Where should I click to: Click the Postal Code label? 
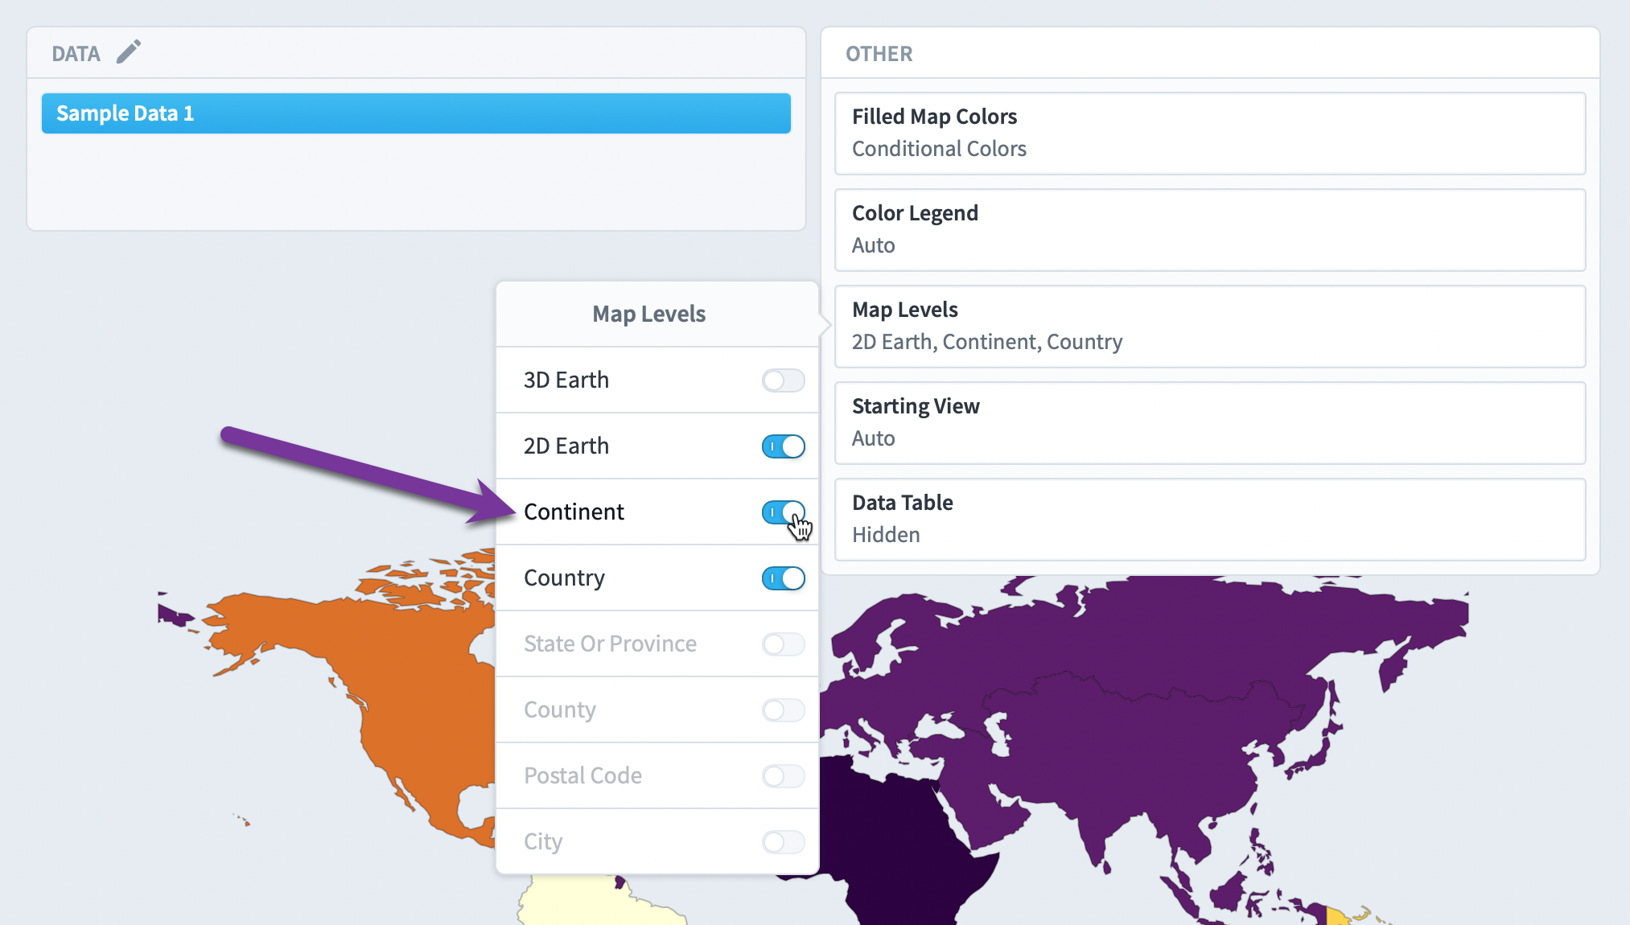pos(582,775)
